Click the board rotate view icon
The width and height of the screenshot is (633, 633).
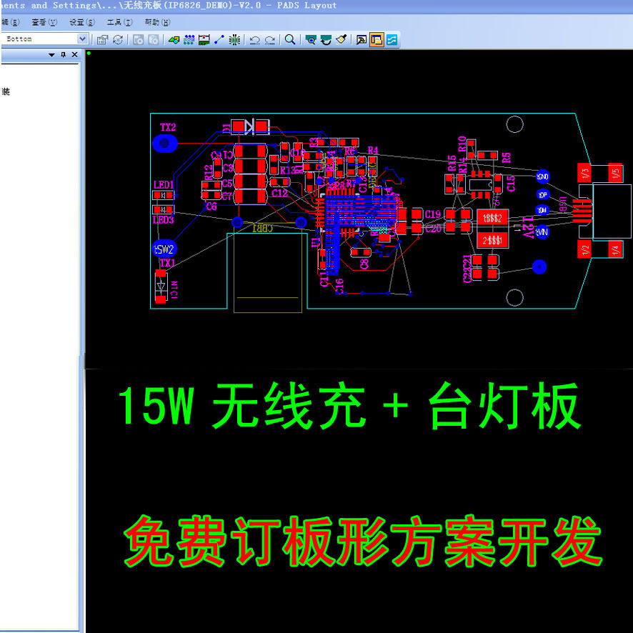(x=327, y=39)
